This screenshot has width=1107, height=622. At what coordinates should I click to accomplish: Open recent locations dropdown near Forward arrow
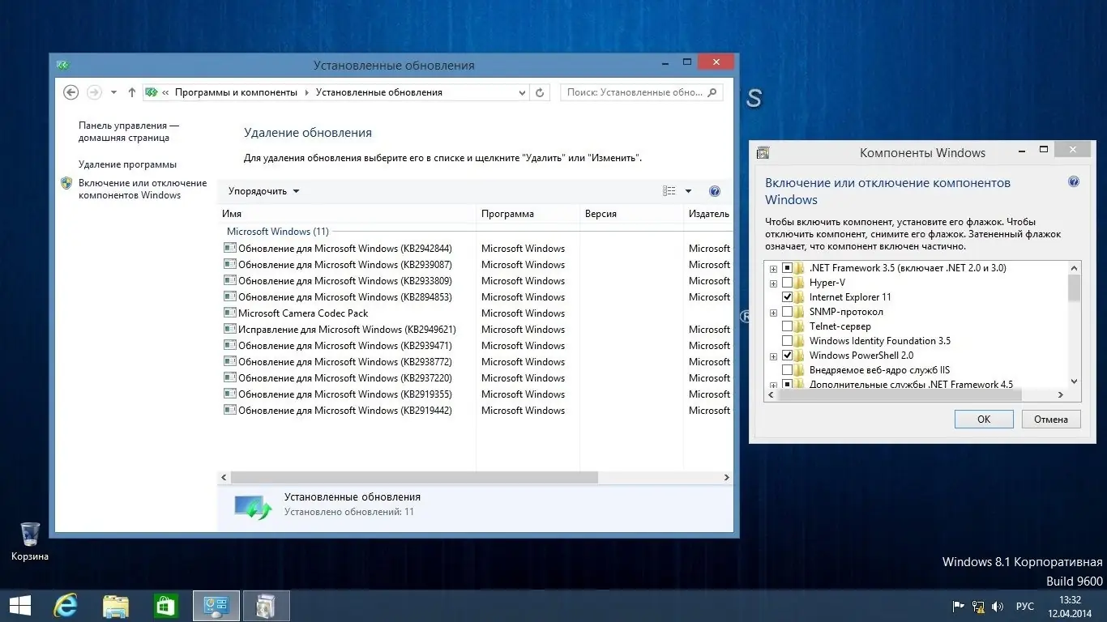point(113,92)
